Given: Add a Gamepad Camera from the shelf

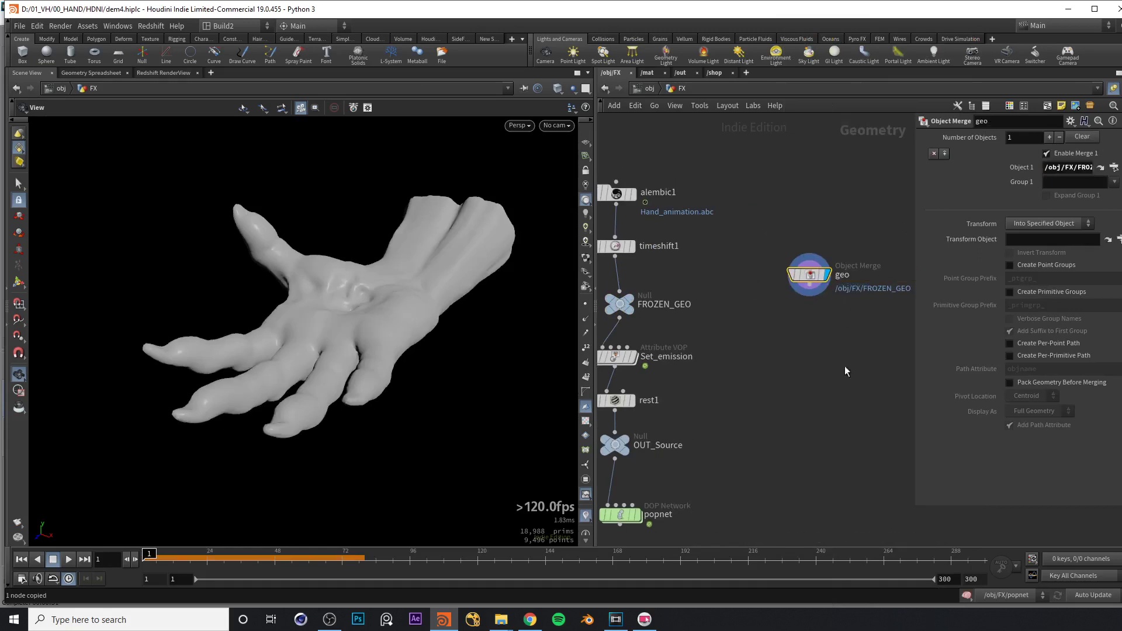Looking at the screenshot, I should click(1068, 56).
